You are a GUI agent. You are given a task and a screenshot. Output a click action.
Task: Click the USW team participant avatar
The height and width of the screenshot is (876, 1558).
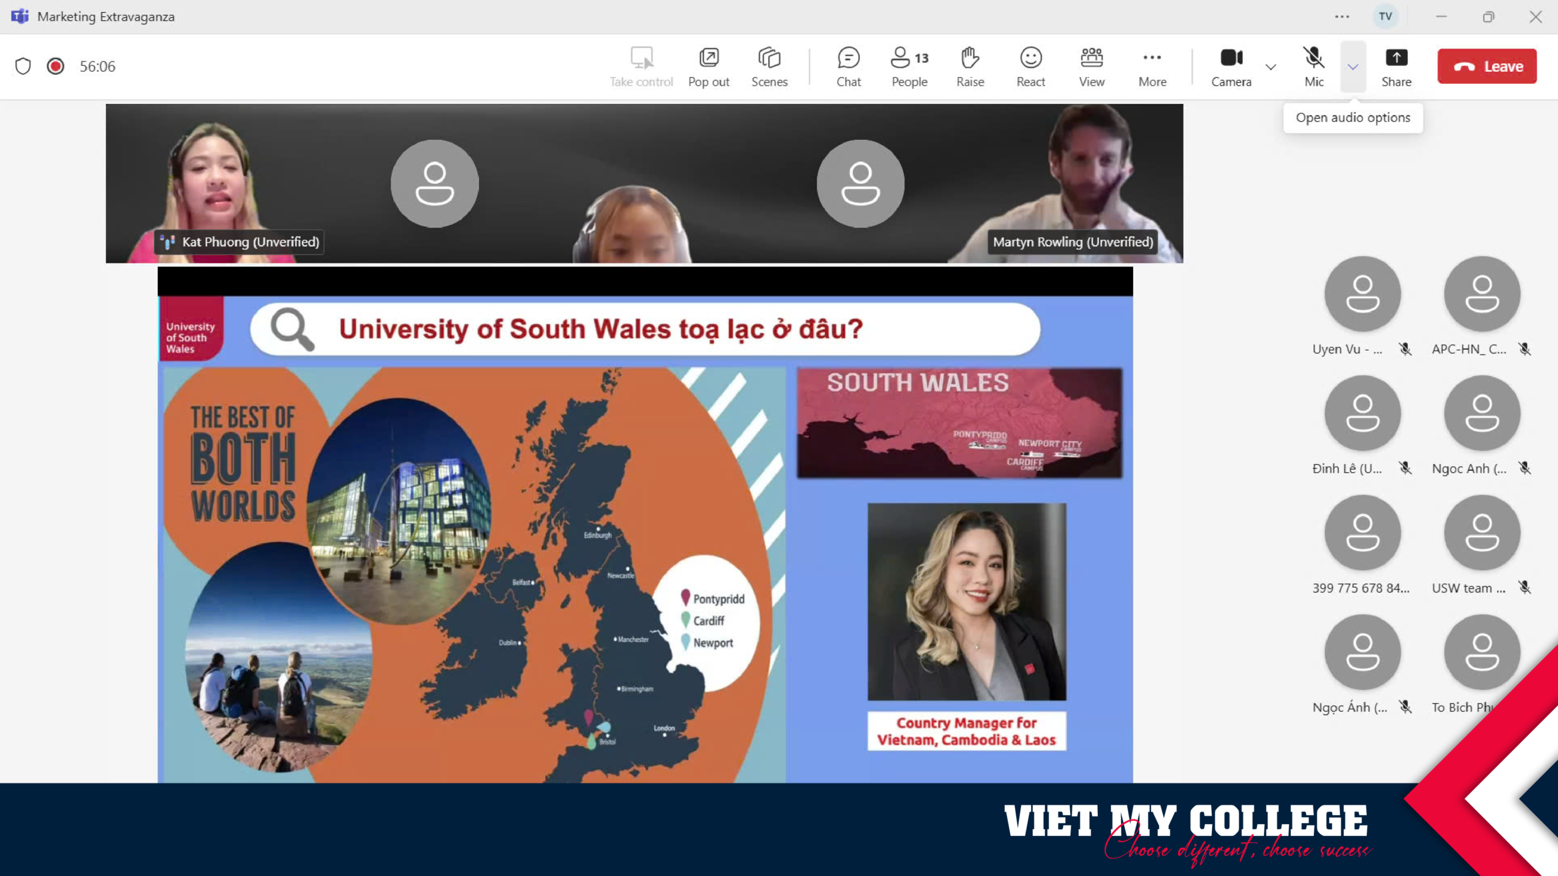coord(1482,532)
